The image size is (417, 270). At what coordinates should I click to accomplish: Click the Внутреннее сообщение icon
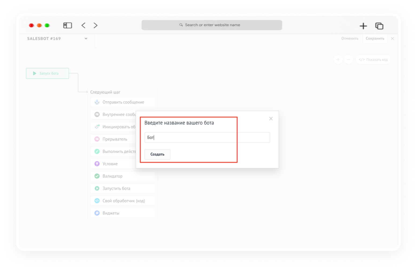point(97,114)
